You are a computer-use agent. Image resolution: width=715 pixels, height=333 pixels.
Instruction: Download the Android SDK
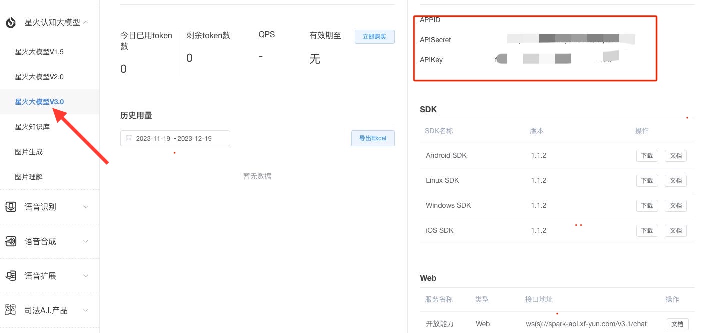pos(647,155)
